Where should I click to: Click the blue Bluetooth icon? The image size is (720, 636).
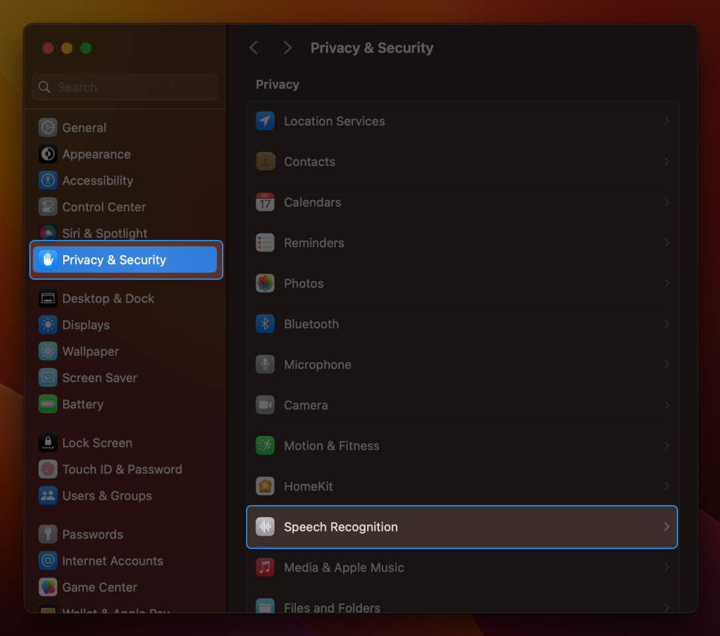click(265, 324)
